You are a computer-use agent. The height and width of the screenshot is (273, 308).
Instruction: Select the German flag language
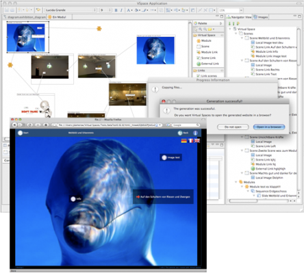point(184,141)
